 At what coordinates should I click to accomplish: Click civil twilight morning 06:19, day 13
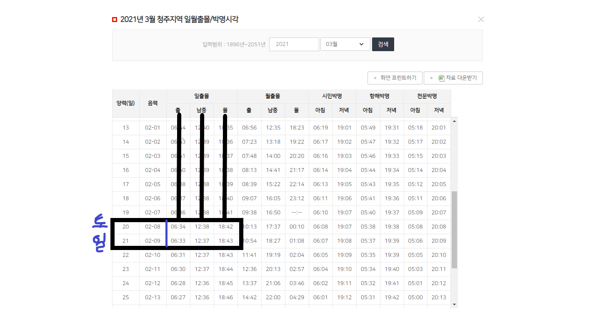pyautogui.click(x=320, y=128)
